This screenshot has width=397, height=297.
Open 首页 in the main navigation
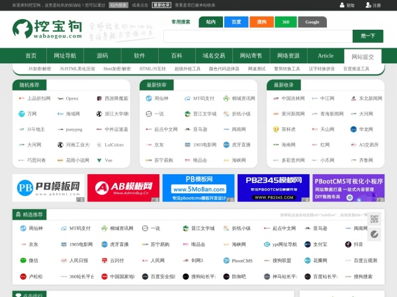(31, 56)
